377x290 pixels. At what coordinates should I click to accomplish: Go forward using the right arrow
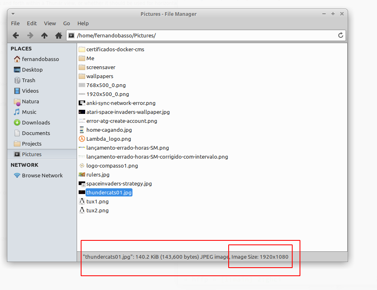(30, 35)
